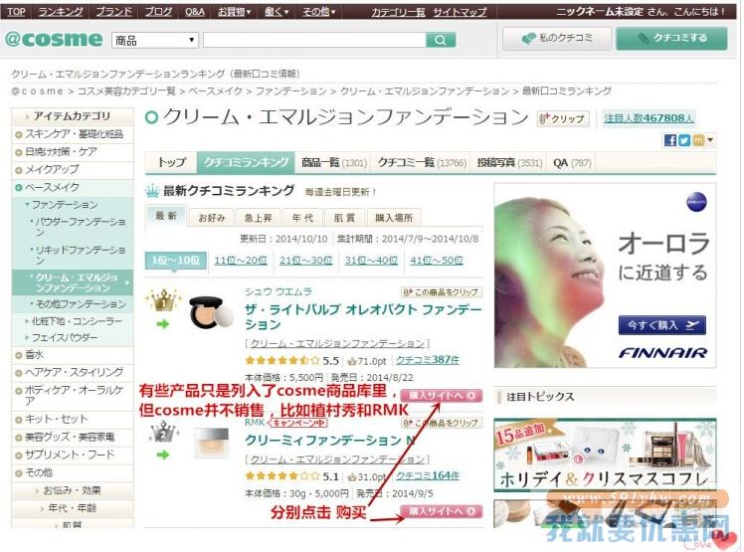Expand the 働く menu dropdown
Viewport: 744px width, 552px height.
click(x=277, y=11)
